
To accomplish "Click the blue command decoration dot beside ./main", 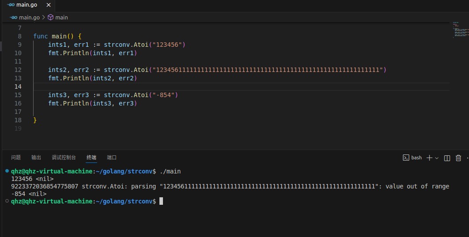I will [x=7, y=171].
